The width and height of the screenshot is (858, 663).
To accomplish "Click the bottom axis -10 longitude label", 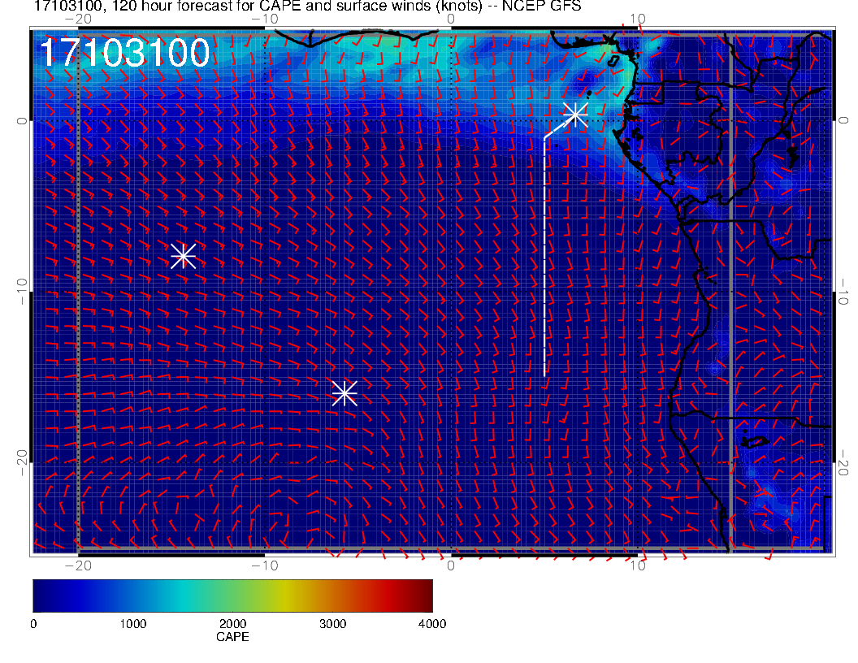I will pos(264,565).
